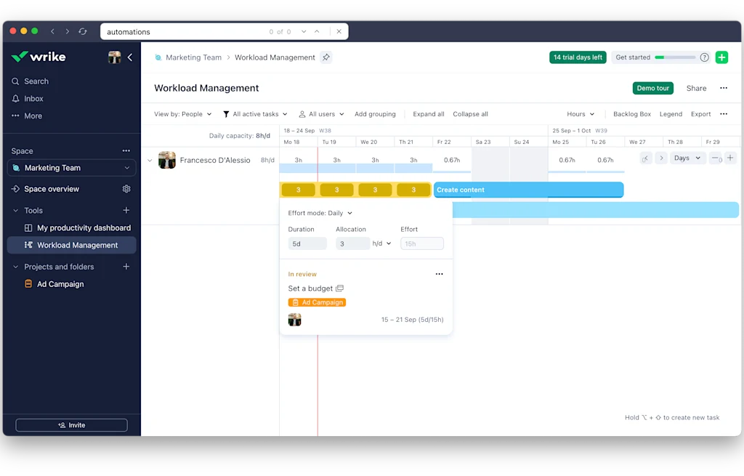Open the More menu in sidebar
The width and height of the screenshot is (744, 476).
(27, 116)
